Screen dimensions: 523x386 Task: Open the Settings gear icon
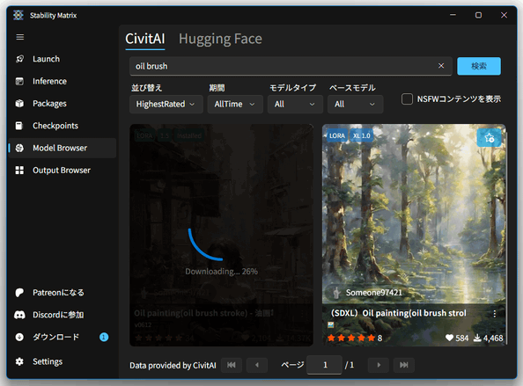(x=19, y=361)
